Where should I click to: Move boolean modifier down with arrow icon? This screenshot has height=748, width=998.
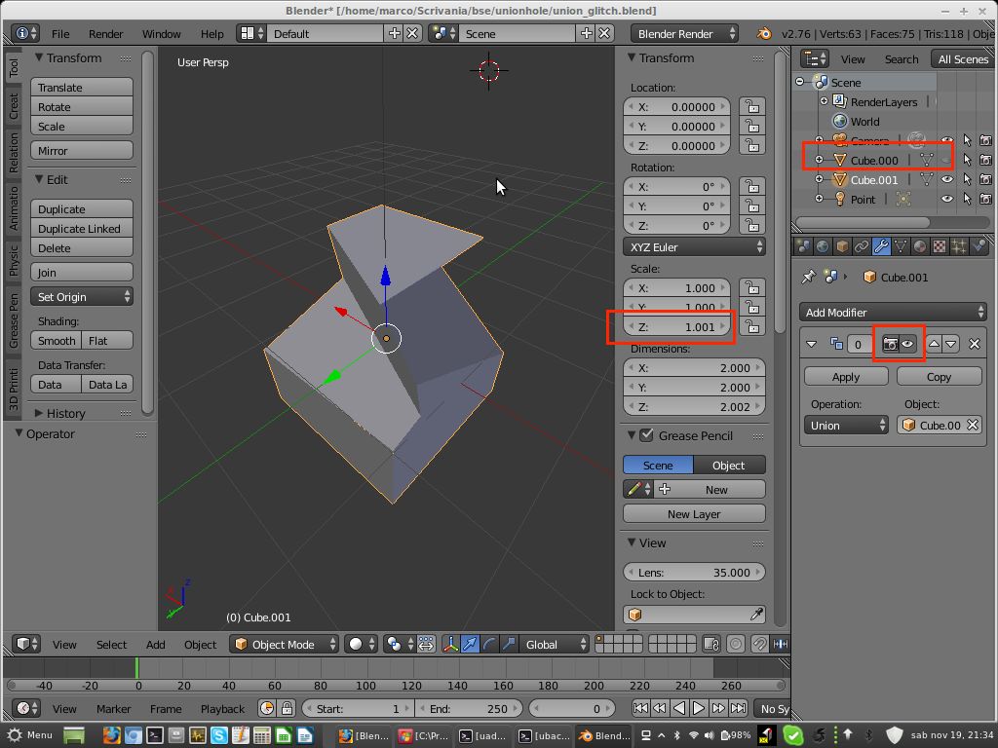(x=951, y=344)
